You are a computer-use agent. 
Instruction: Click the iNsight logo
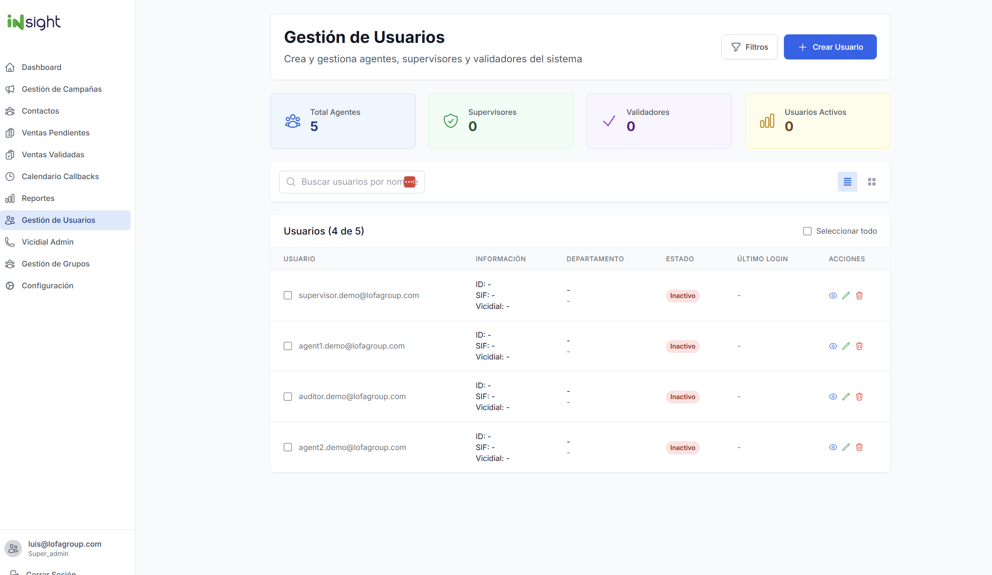[x=33, y=22]
